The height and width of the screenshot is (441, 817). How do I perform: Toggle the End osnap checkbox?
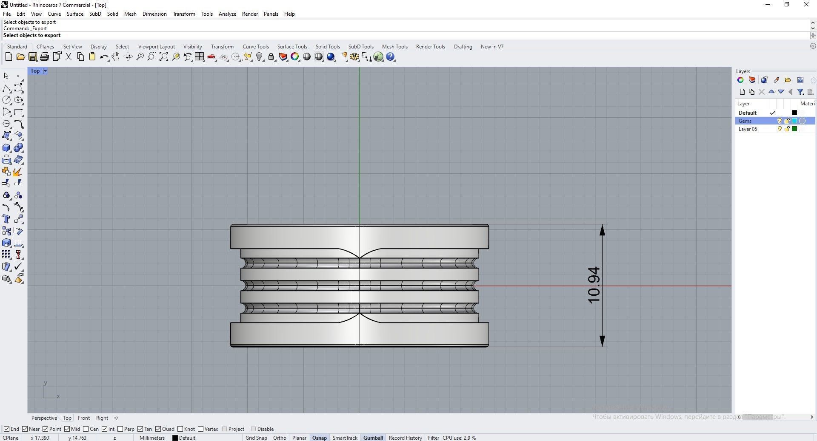click(6, 429)
